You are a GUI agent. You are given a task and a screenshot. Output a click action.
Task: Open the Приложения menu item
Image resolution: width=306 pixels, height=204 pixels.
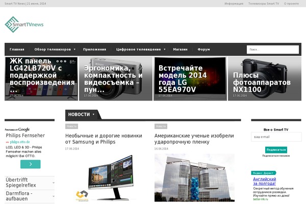95,49
